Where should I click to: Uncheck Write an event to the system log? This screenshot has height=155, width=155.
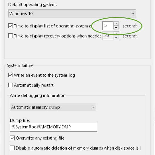pyautogui.click(x=11, y=75)
